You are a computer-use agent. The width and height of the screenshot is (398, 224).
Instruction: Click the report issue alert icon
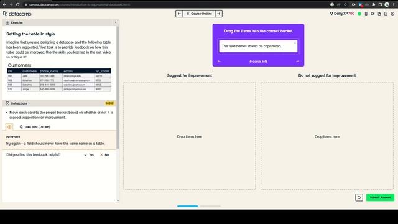[392, 14]
